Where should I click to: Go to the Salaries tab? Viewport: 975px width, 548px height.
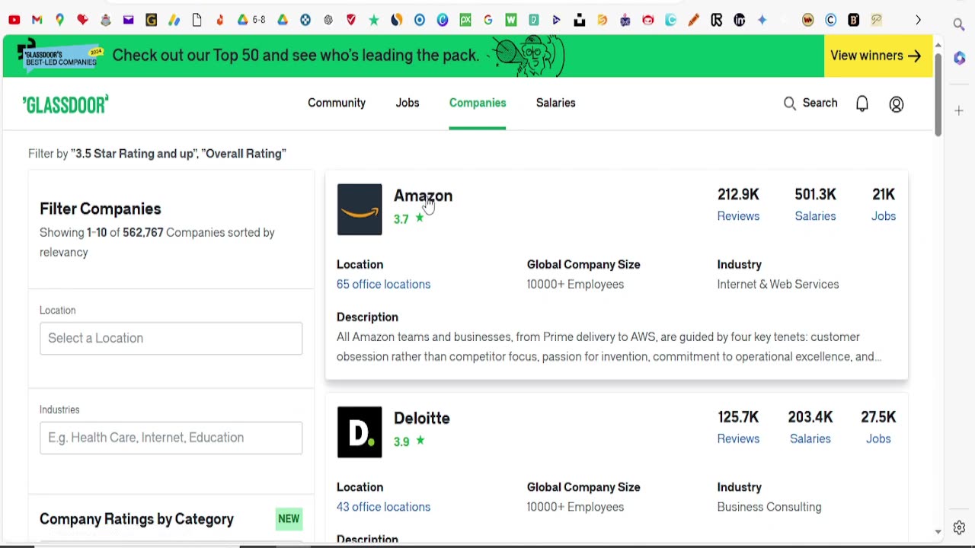(556, 103)
